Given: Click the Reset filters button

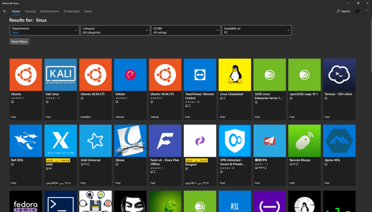Looking at the screenshot, I should pos(19,41).
